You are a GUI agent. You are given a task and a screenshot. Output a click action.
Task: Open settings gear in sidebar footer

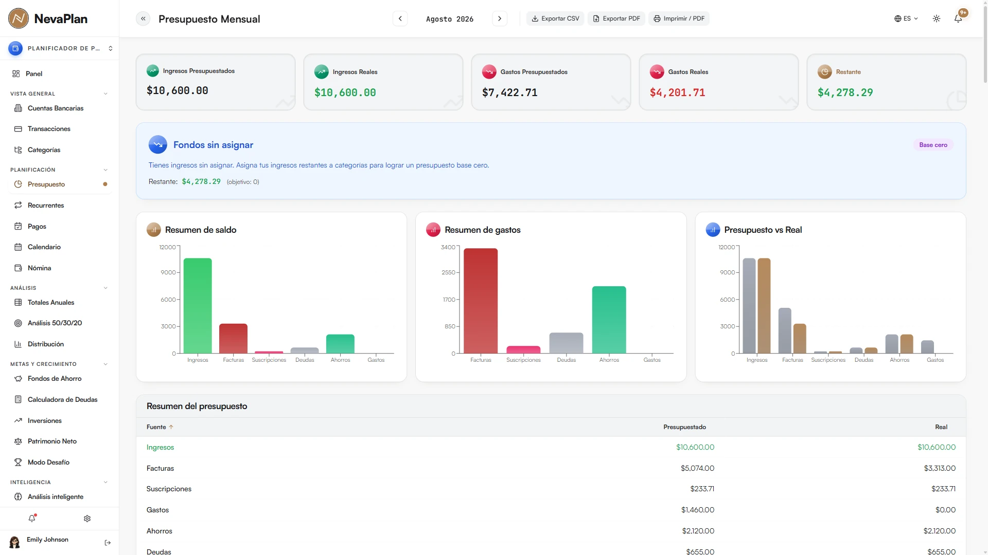pos(87,519)
